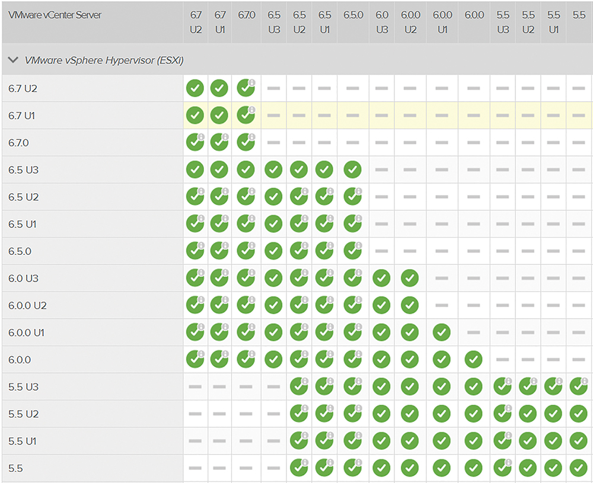Viewport: 593px width, 483px height.
Task: Click checkmark for ESXi 6.0 U3, vCenter 6.0 U3
Action: click(381, 278)
